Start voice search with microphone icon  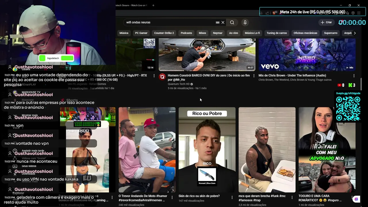click(245, 22)
